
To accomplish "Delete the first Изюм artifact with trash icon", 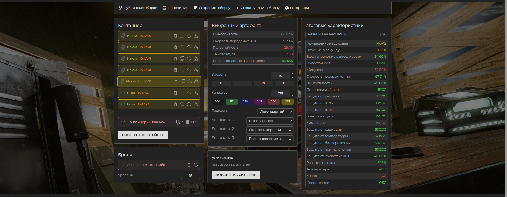I will click(x=176, y=36).
